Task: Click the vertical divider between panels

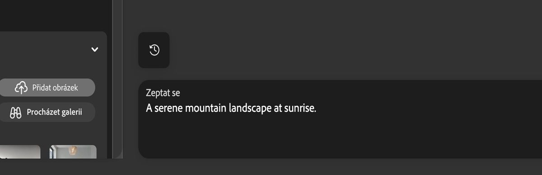Action: click(x=117, y=79)
